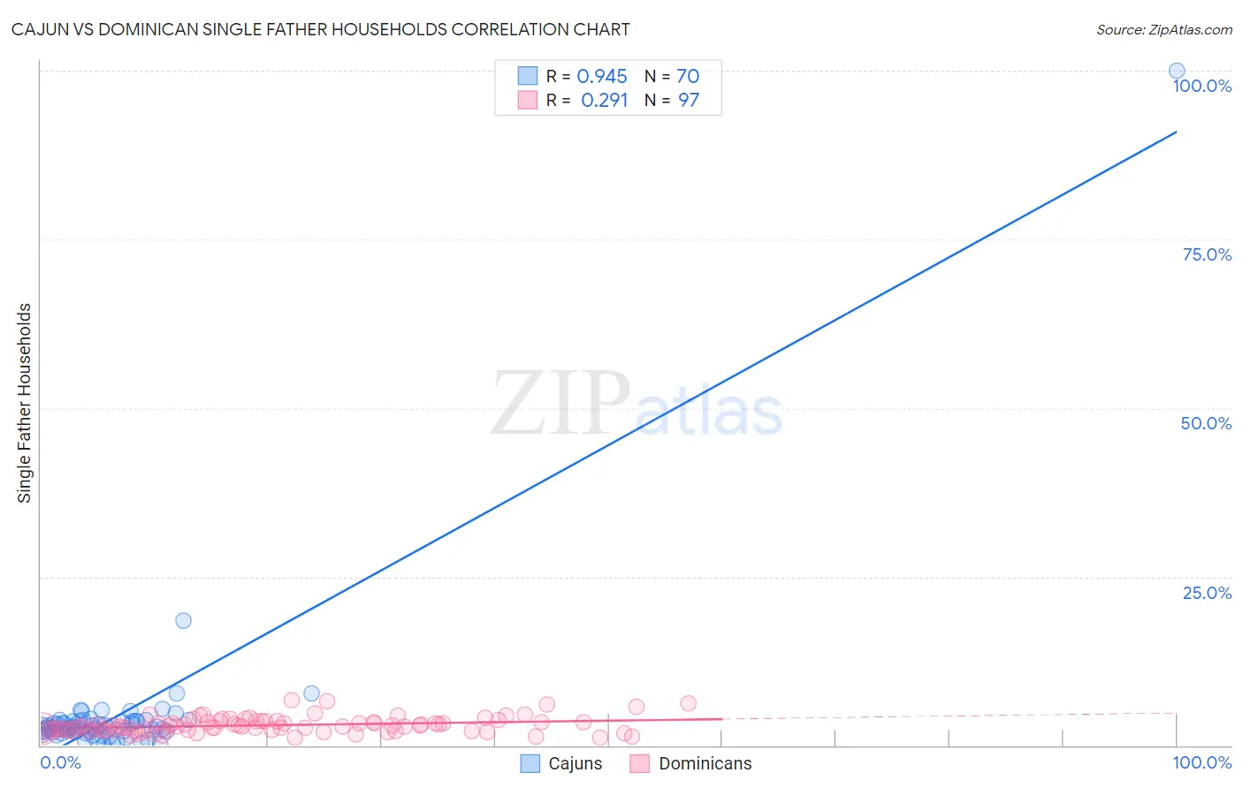The height and width of the screenshot is (788, 1243).
Task: Open the Source: ZipAtlas.com link
Action: pyautogui.click(x=1164, y=29)
